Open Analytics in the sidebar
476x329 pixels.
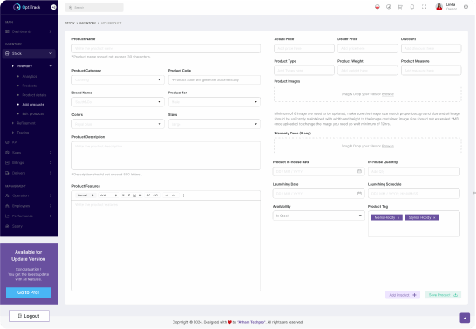(x=30, y=76)
